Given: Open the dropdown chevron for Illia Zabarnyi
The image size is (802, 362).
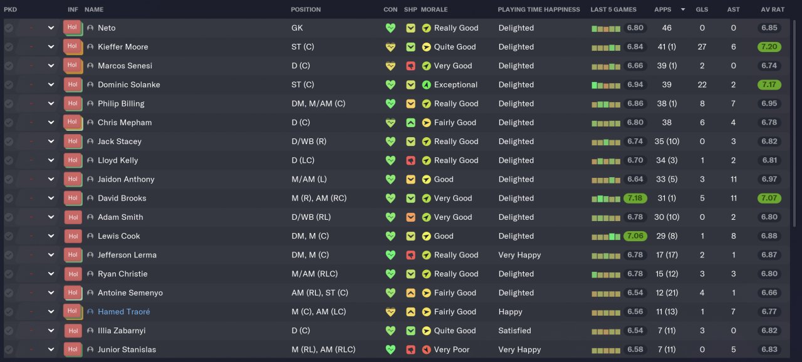Looking at the screenshot, I should pyautogui.click(x=51, y=331).
